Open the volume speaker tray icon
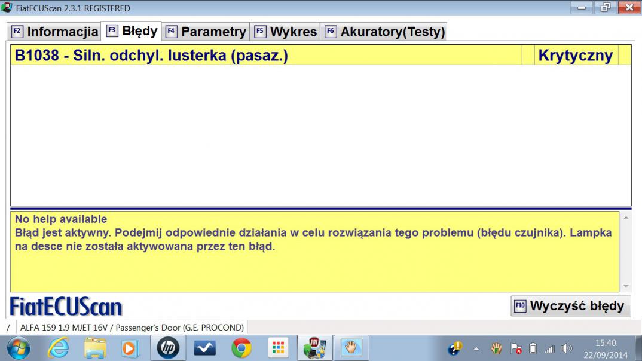Screen dimensions: 642x361 click(x=567, y=348)
